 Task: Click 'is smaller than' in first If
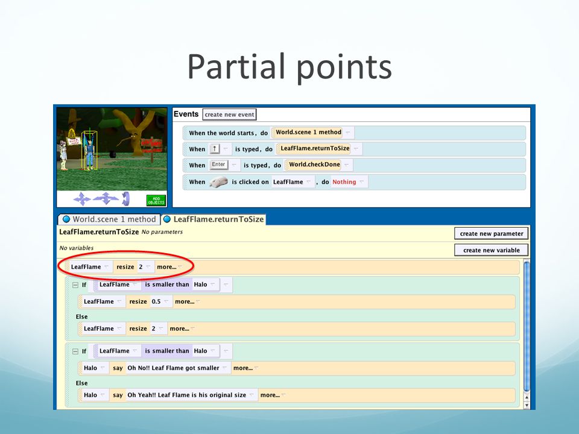point(166,285)
